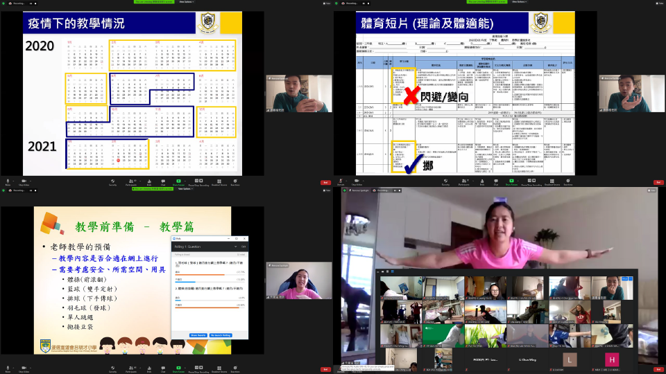Stop video in the 體育短片 window
666x374 pixels.
[357, 182]
